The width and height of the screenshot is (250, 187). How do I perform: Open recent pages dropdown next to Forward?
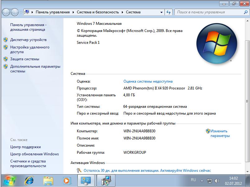pyautogui.click(x=21, y=12)
